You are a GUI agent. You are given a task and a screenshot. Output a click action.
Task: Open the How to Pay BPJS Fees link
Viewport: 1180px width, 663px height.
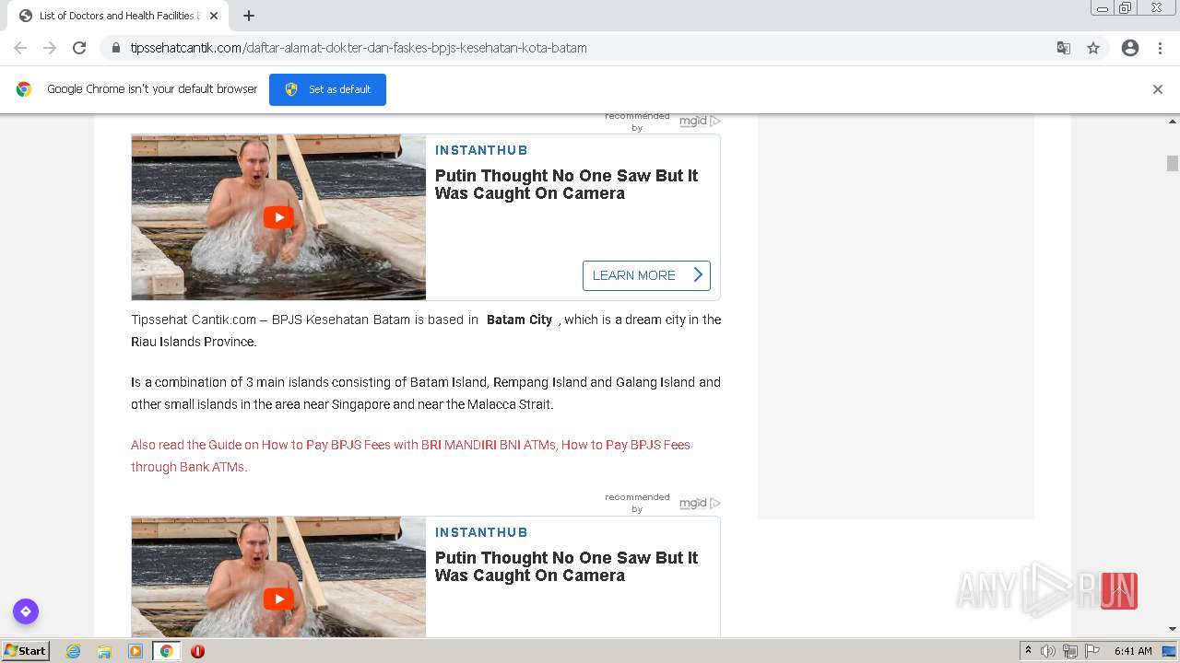410,456
